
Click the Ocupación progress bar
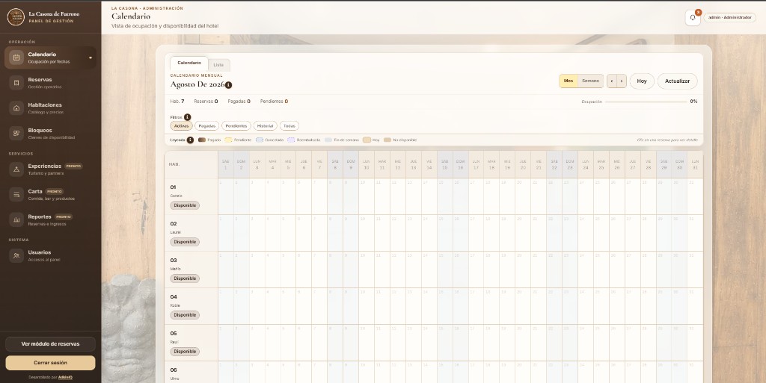646,102
